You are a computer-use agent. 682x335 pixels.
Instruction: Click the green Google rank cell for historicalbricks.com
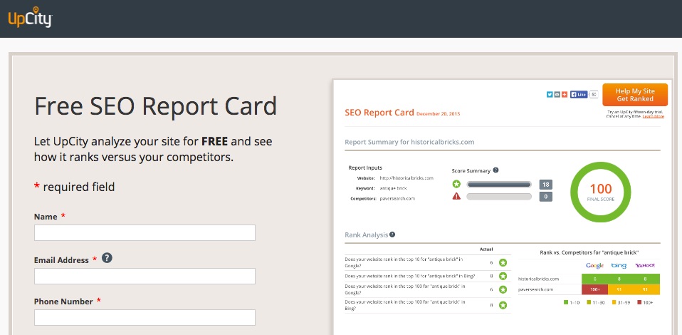point(594,279)
